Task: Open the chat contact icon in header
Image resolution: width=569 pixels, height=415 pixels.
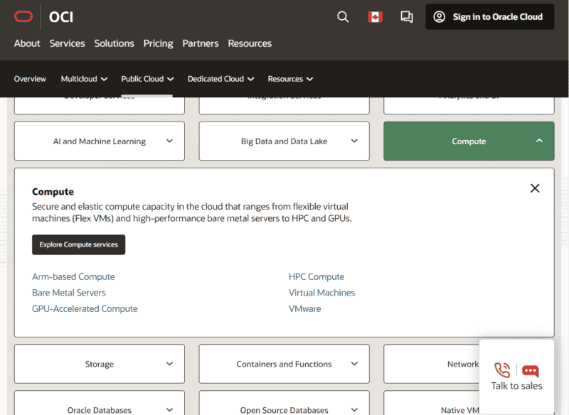Action: [x=407, y=16]
